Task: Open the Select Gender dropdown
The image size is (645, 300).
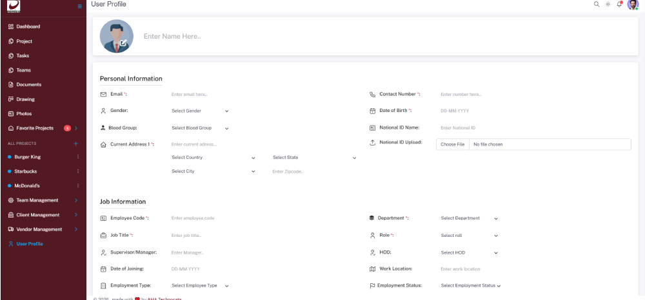Action: point(200,111)
